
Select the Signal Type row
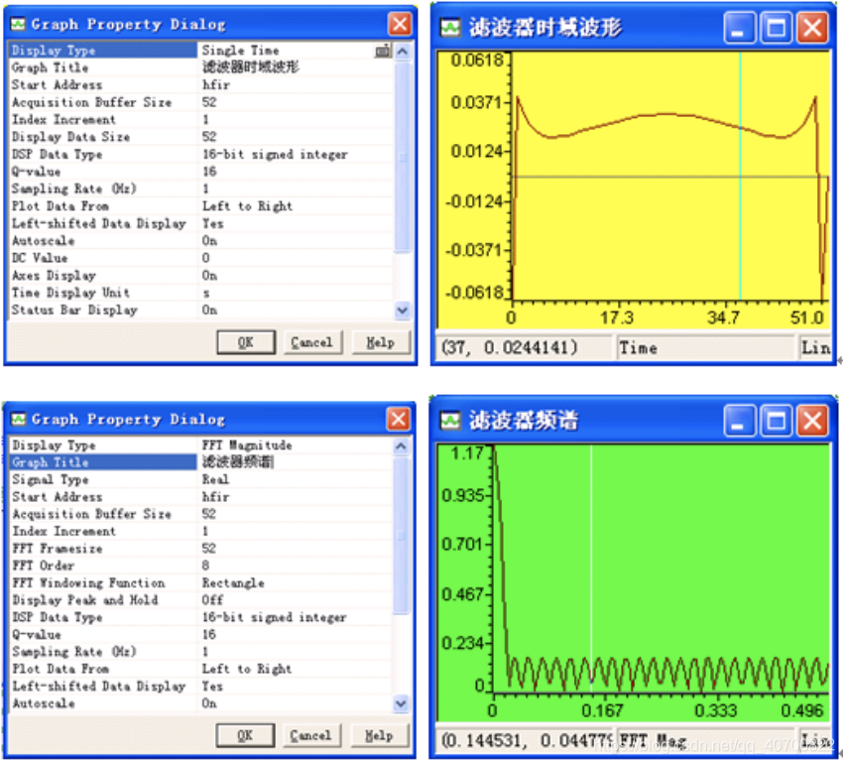point(200,479)
